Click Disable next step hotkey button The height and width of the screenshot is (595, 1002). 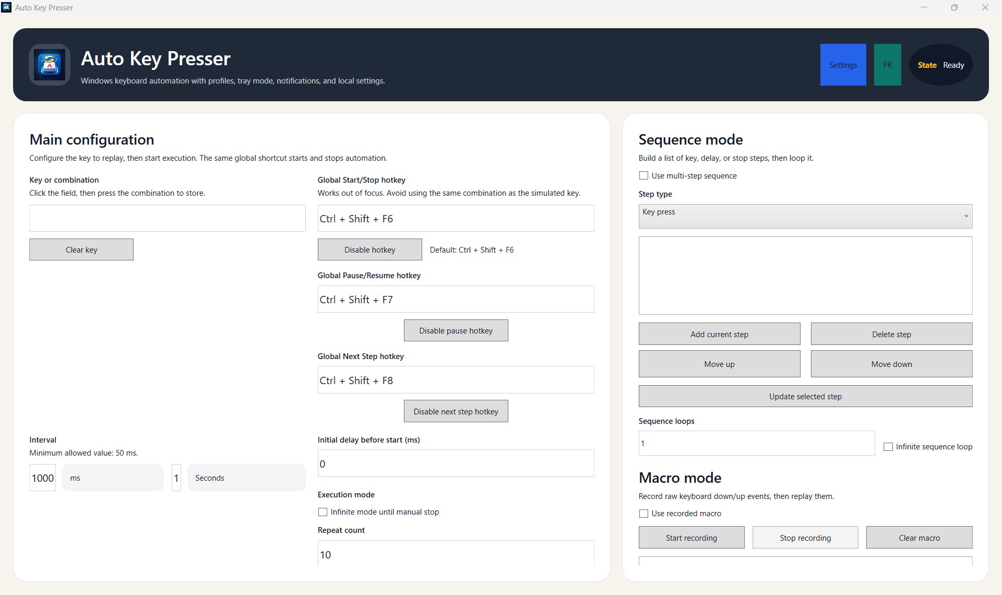(x=456, y=411)
